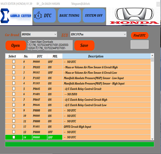Tick the checkbox in row number 11

(14, 121)
